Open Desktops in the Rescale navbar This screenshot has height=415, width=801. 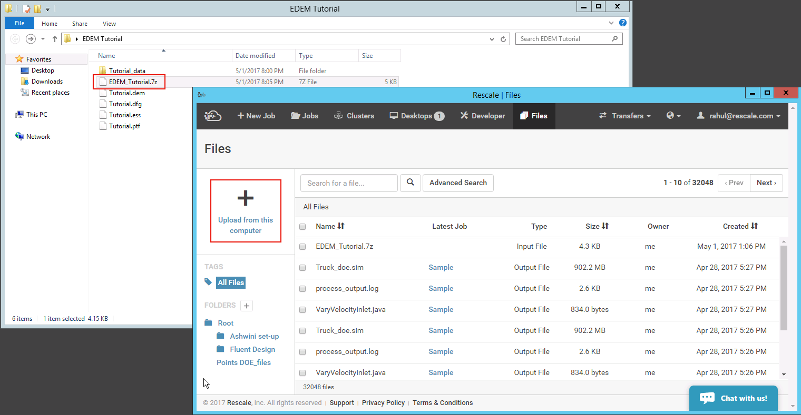pos(417,116)
